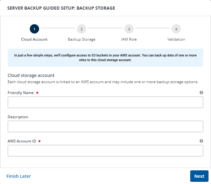Click the blue S3 buckets info banner
The width and height of the screenshot is (211, 184).
105,58
